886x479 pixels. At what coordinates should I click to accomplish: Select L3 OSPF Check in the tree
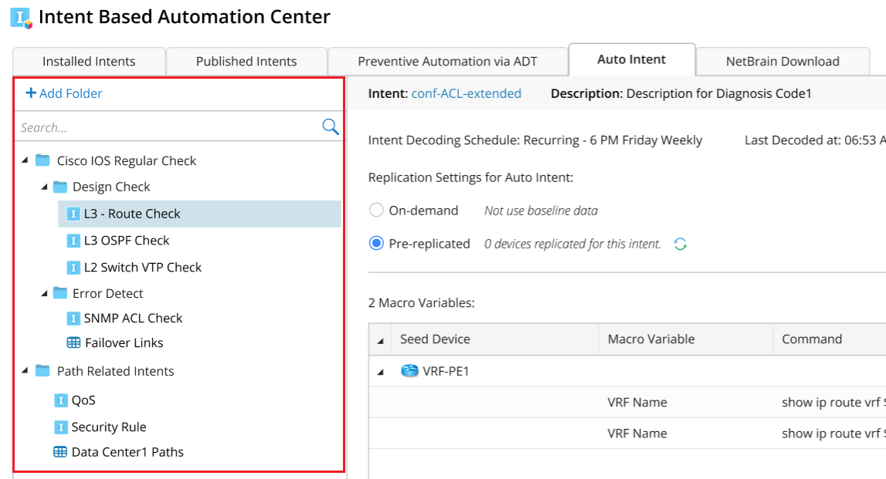127,241
